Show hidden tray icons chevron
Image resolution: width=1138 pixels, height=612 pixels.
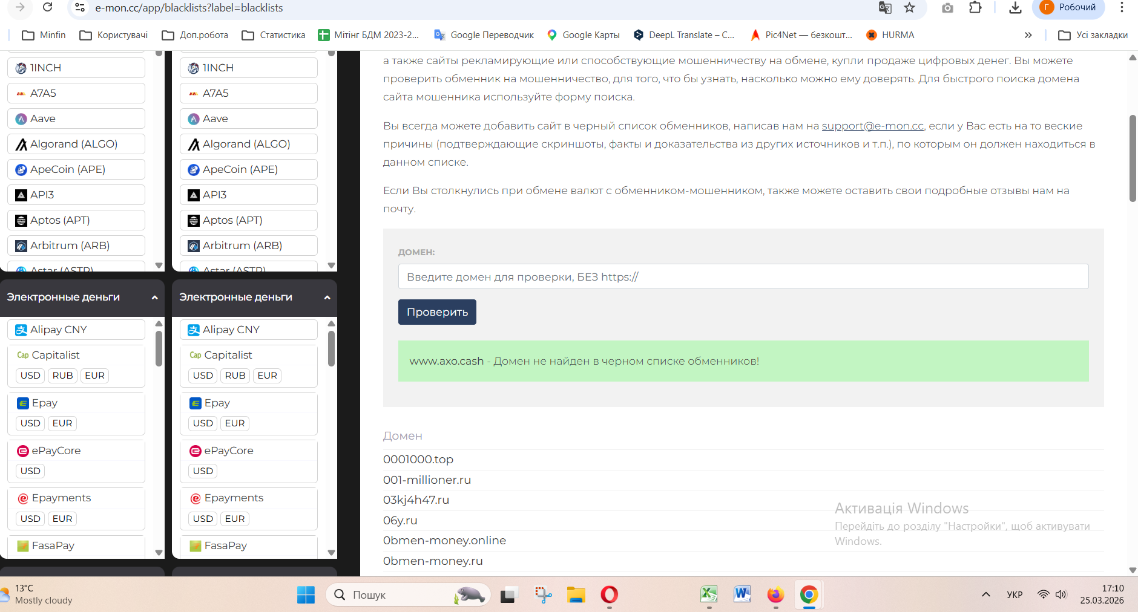pyautogui.click(x=986, y=594)
